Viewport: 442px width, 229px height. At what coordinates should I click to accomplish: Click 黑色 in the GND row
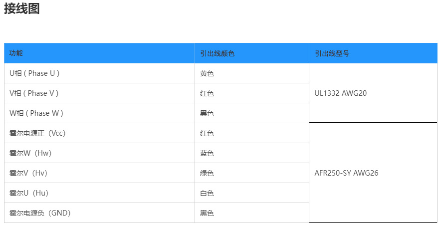pyautogui.click(x=207, y=213)
